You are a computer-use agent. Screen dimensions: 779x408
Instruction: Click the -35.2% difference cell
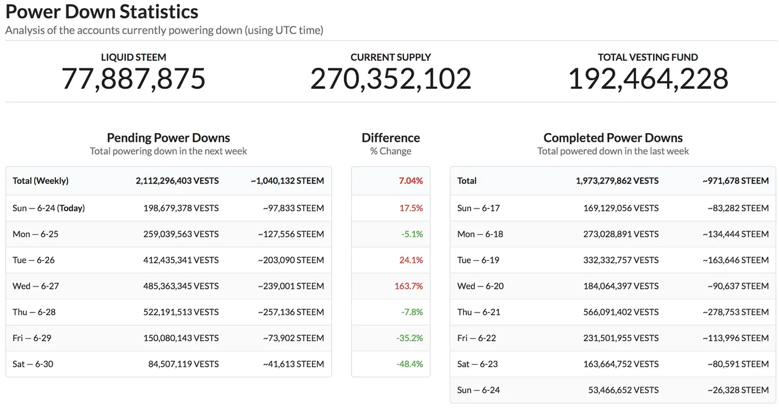coord(391,338)
